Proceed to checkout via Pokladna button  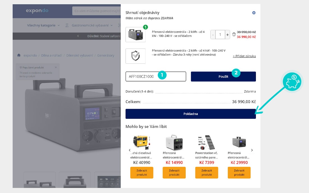pos(190,114)
